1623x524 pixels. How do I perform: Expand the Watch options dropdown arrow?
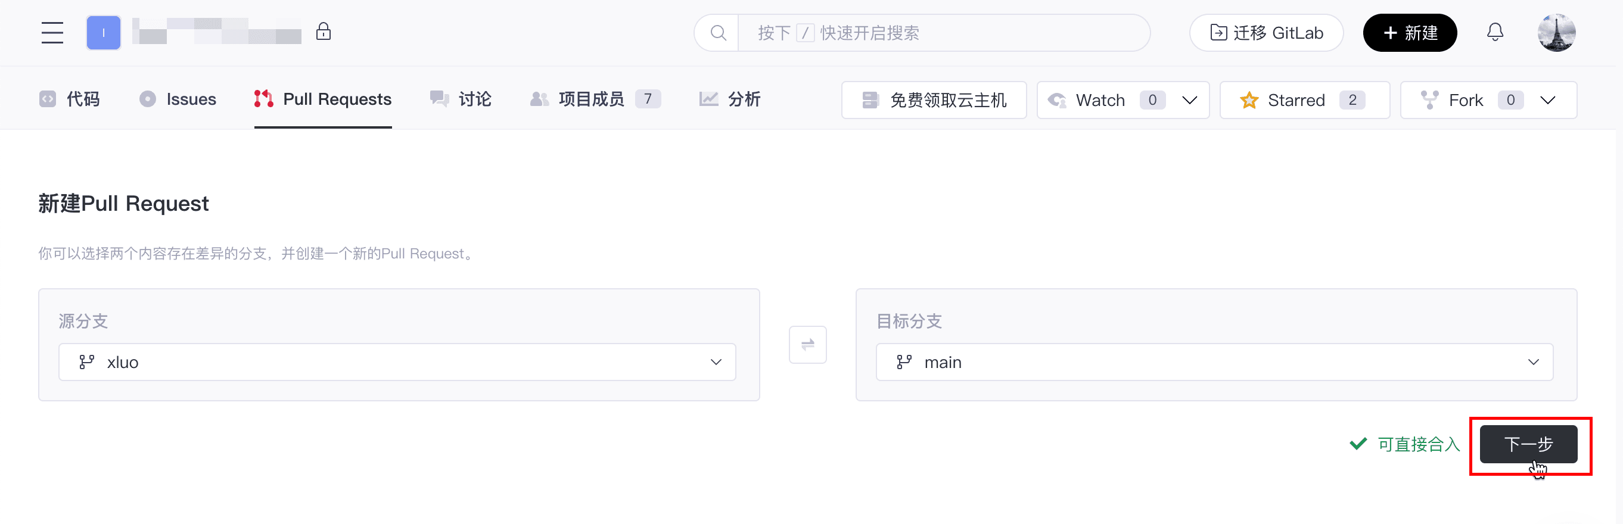click(x=1189, y=100)
